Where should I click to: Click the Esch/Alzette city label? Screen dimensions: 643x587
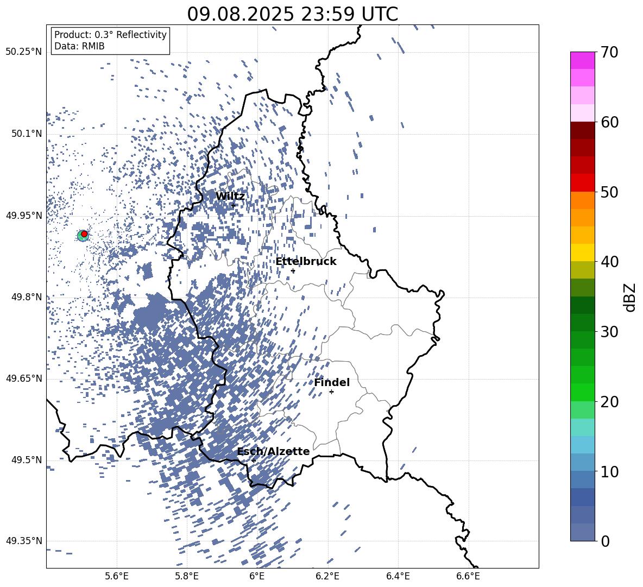coord(273,451)
